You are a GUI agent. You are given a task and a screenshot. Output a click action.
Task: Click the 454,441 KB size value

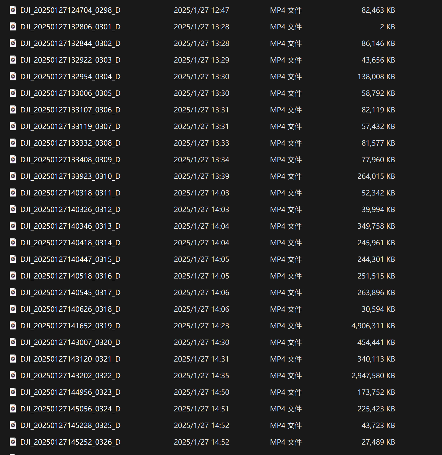coord(376,343)
